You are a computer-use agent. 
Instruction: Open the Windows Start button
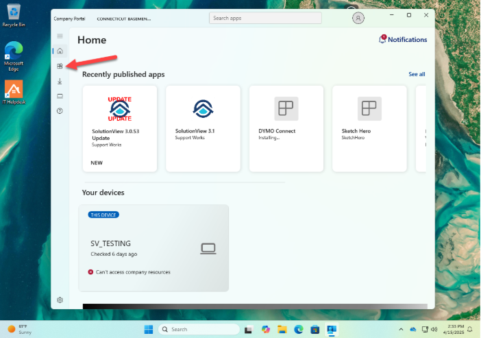tap(149, 329)
